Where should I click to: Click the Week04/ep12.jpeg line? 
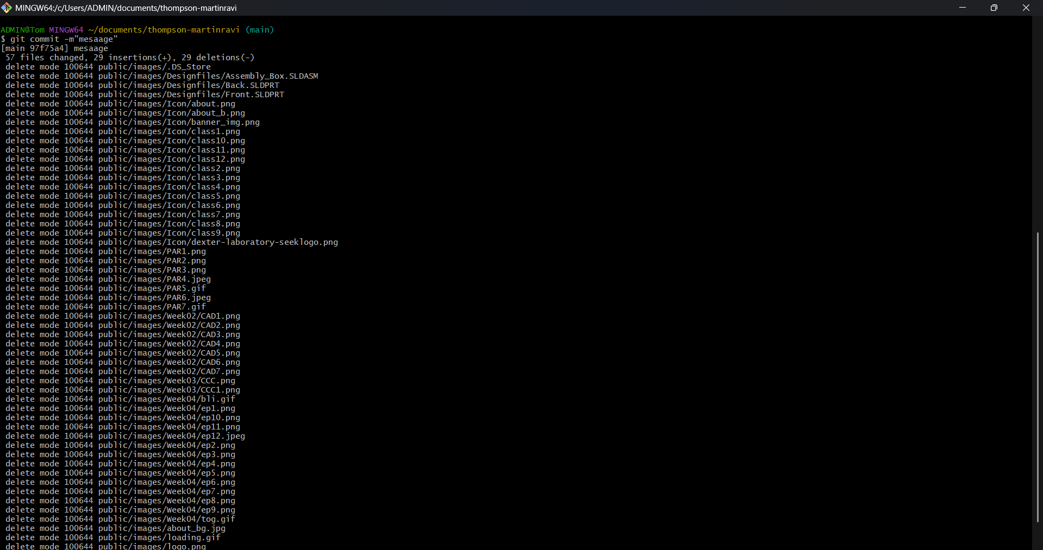(126, 436)
